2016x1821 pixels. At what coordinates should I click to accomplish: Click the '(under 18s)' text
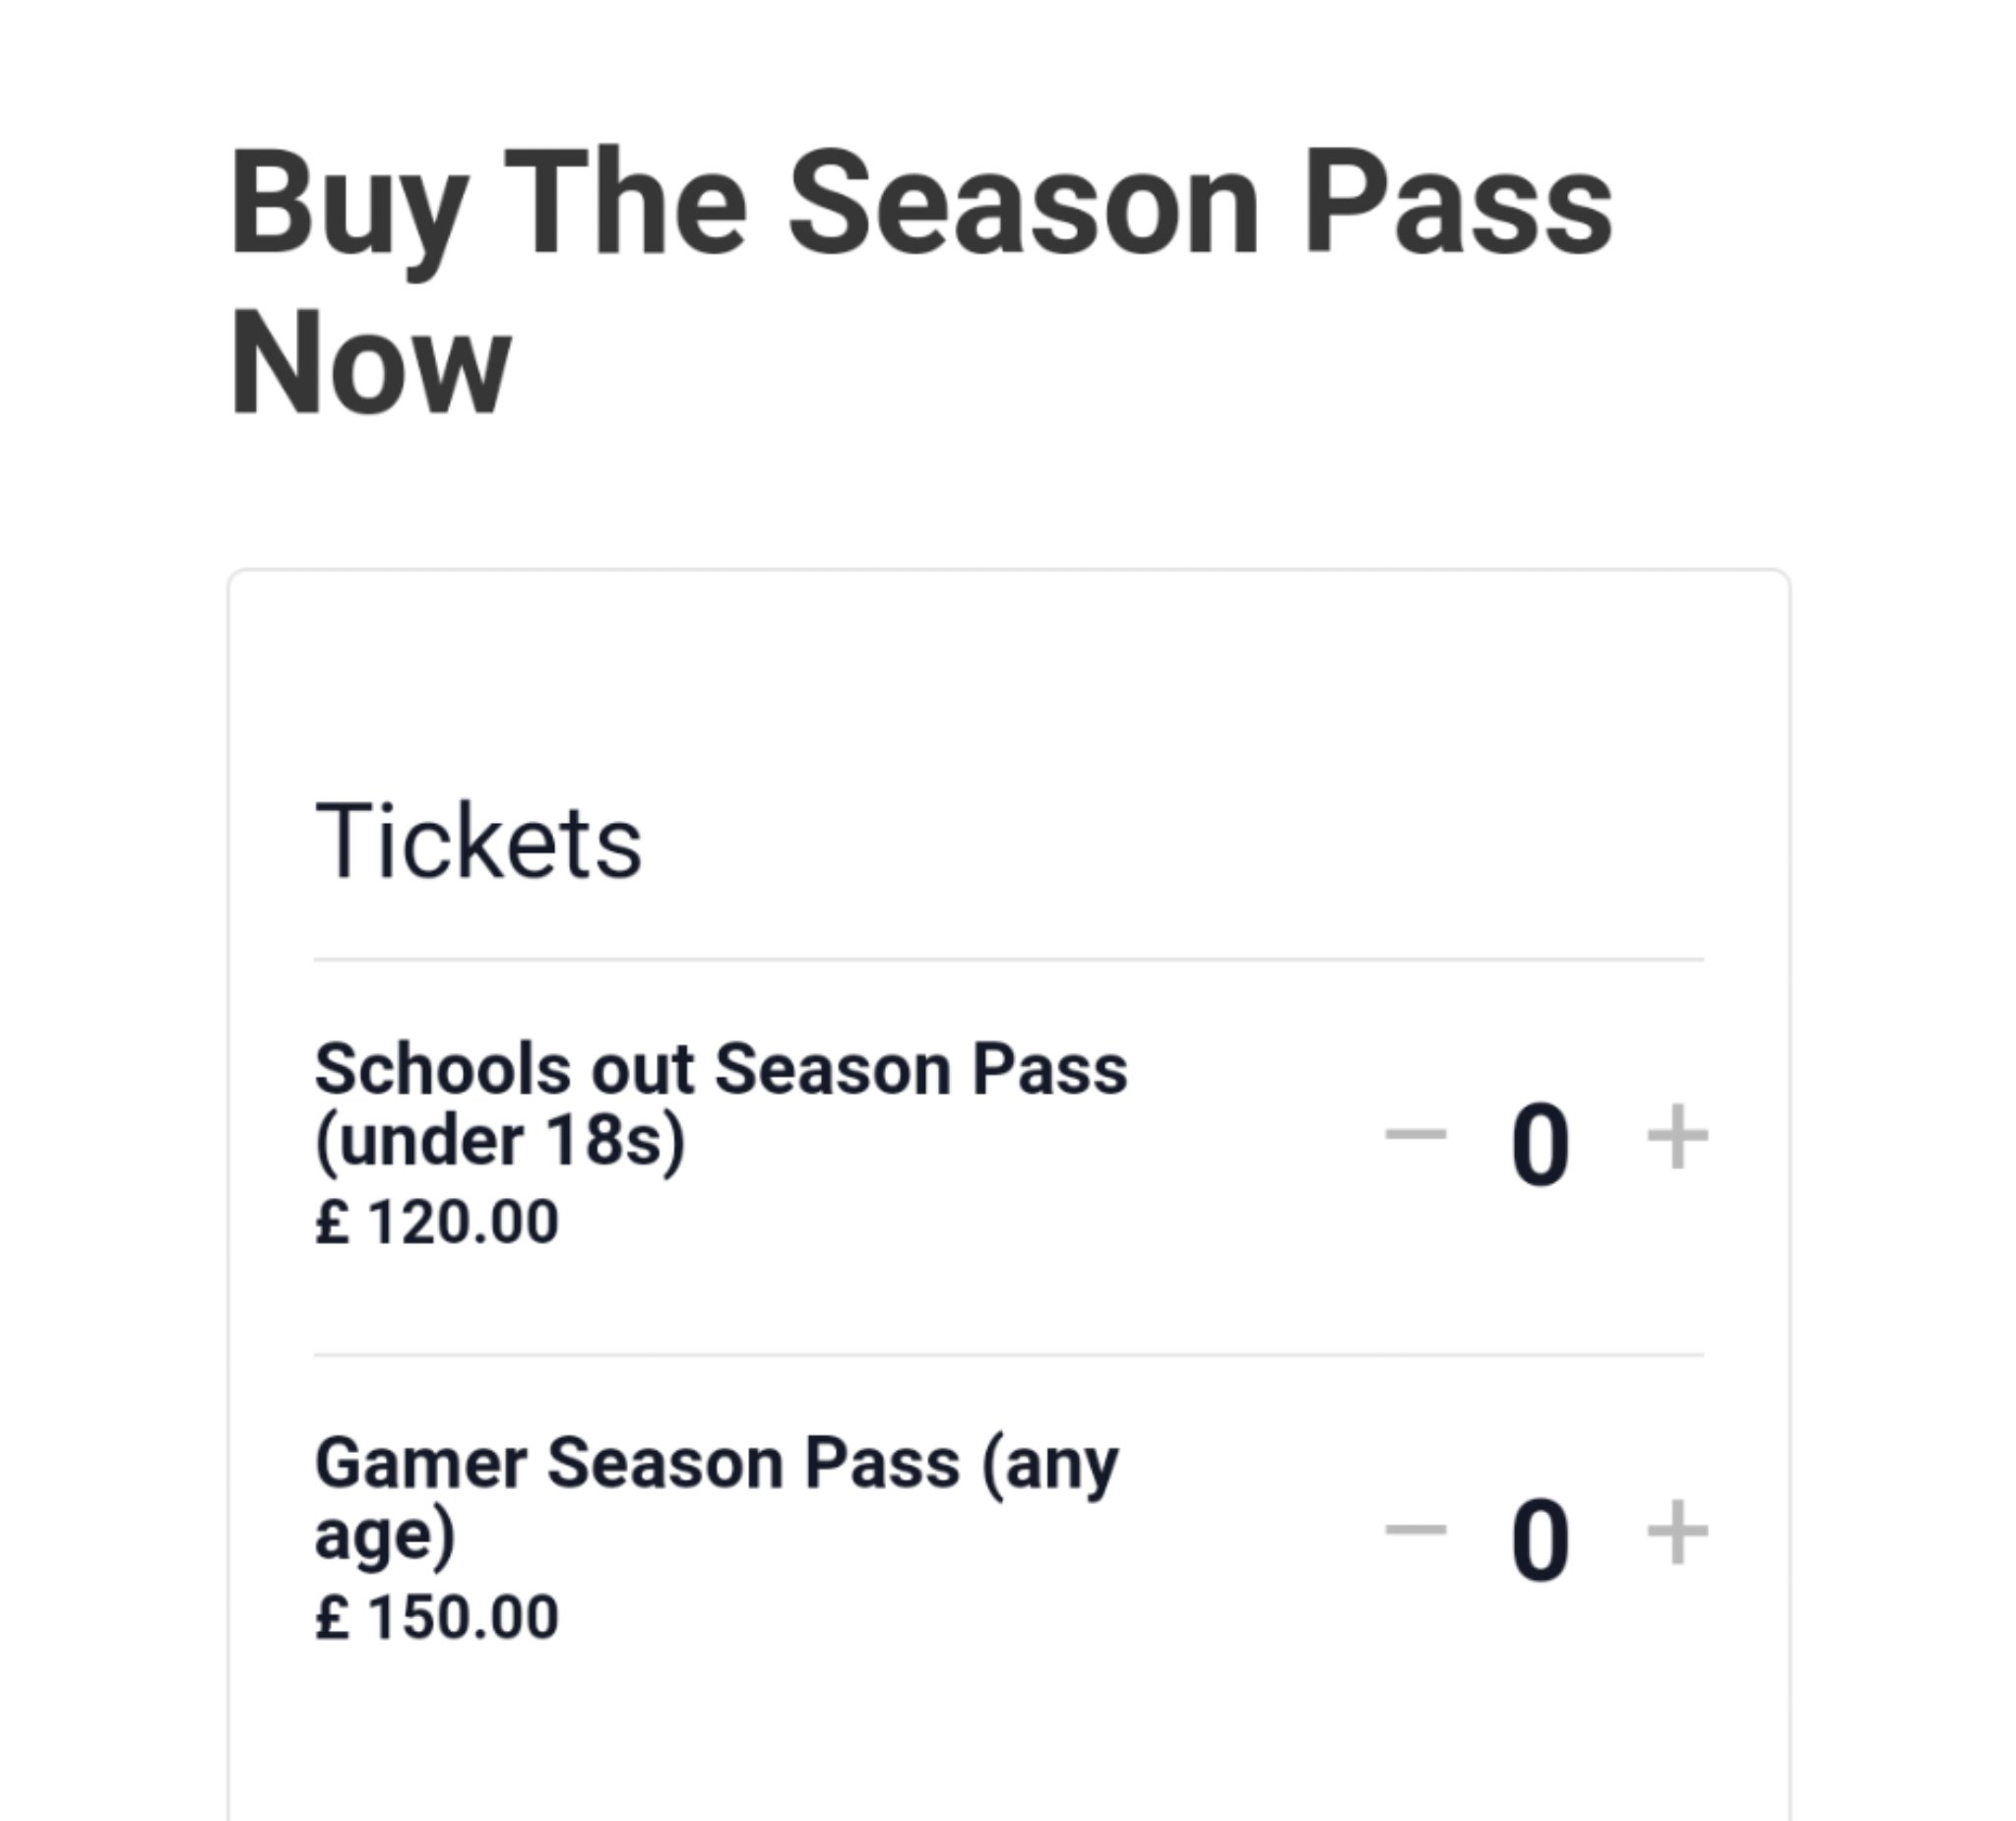500,1141
